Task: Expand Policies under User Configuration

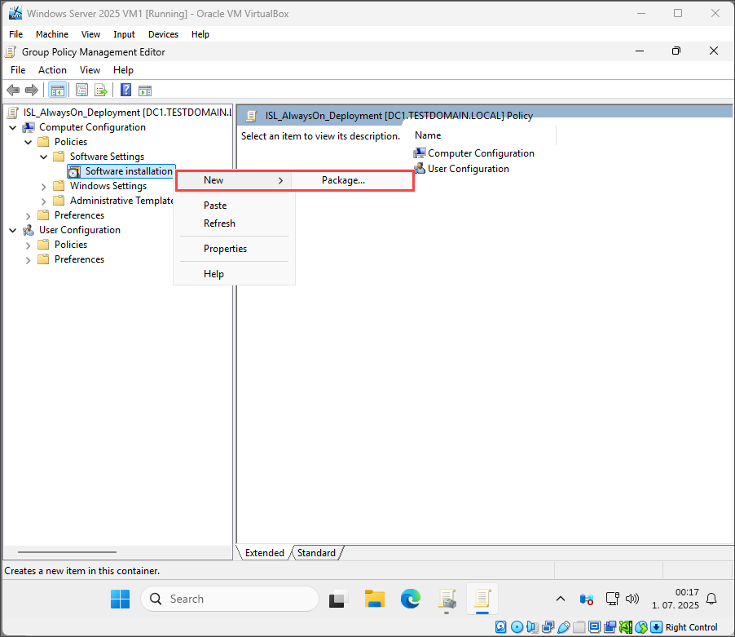Action: pyautogui.click(x=29, y=246)
